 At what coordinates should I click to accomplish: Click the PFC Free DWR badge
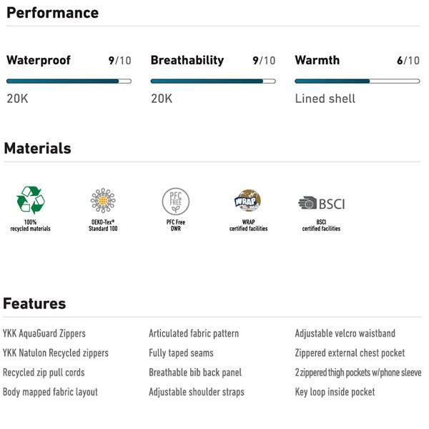pyautogui.click(x=176, y=202)
